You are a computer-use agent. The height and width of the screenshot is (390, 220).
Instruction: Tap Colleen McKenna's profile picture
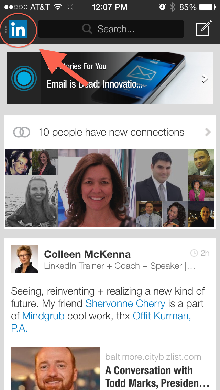tap(25, 259)
